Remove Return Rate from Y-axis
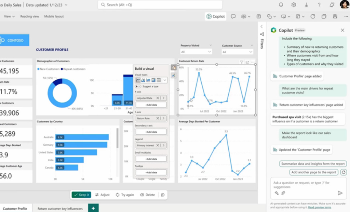Viewport: 350px width, 212px height. [x=158, y=118]
